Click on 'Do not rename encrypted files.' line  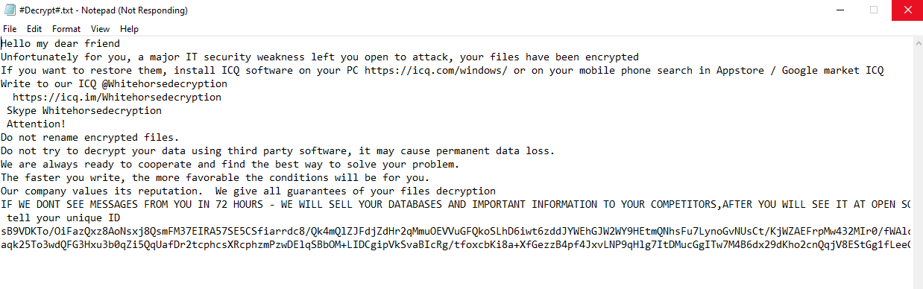pyautogui.click(x=90, y=138)
